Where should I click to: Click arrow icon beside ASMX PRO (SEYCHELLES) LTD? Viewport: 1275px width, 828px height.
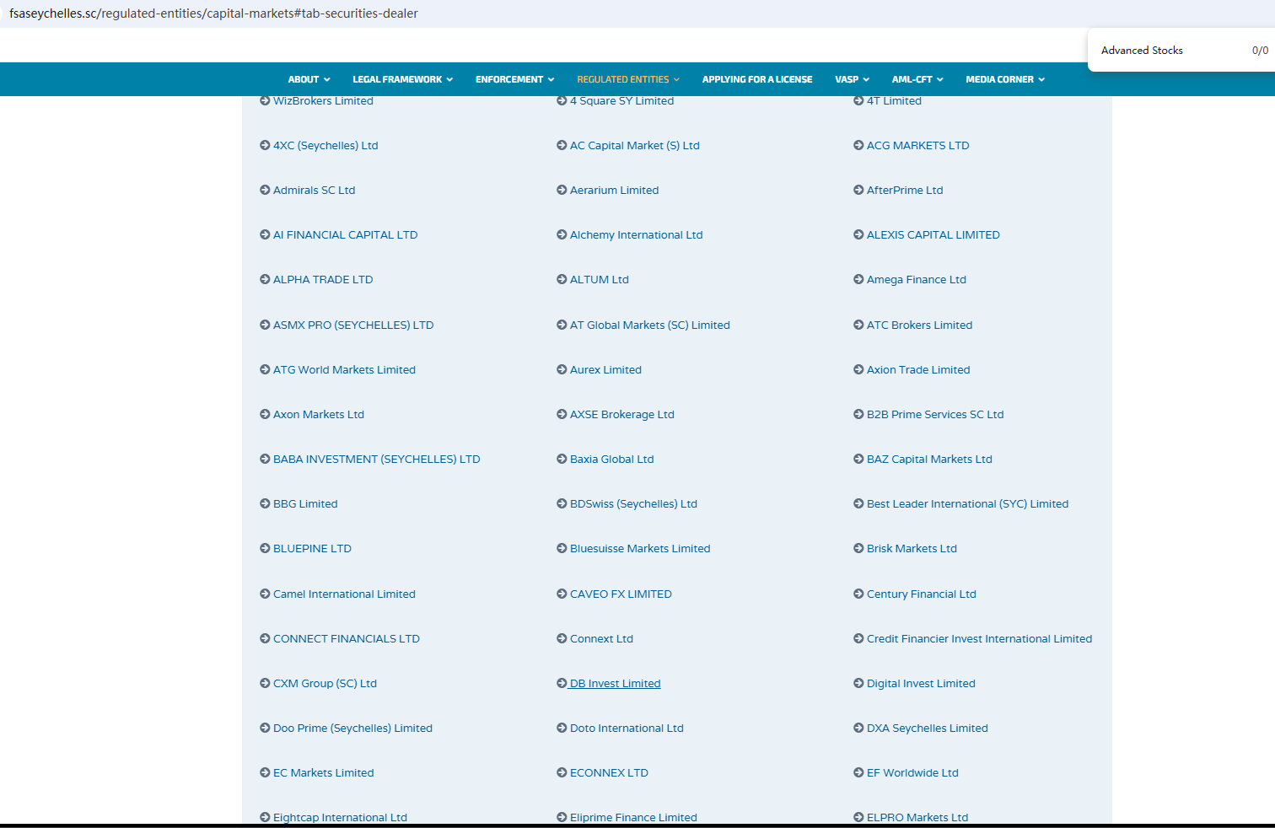pyautogui.click(x=265, y=325)
